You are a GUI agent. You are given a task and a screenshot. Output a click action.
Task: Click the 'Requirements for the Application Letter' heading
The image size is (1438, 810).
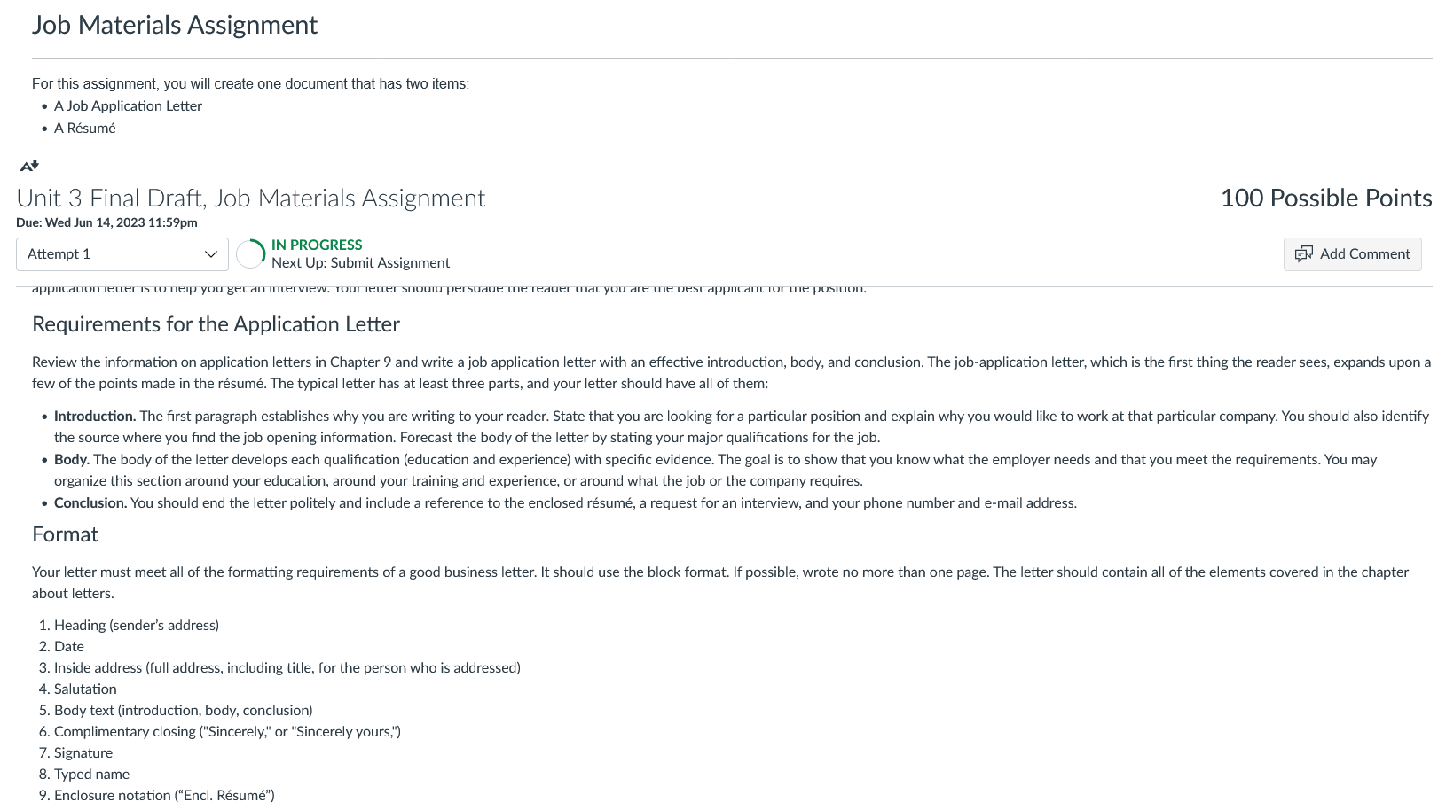[x=216, y=324]
